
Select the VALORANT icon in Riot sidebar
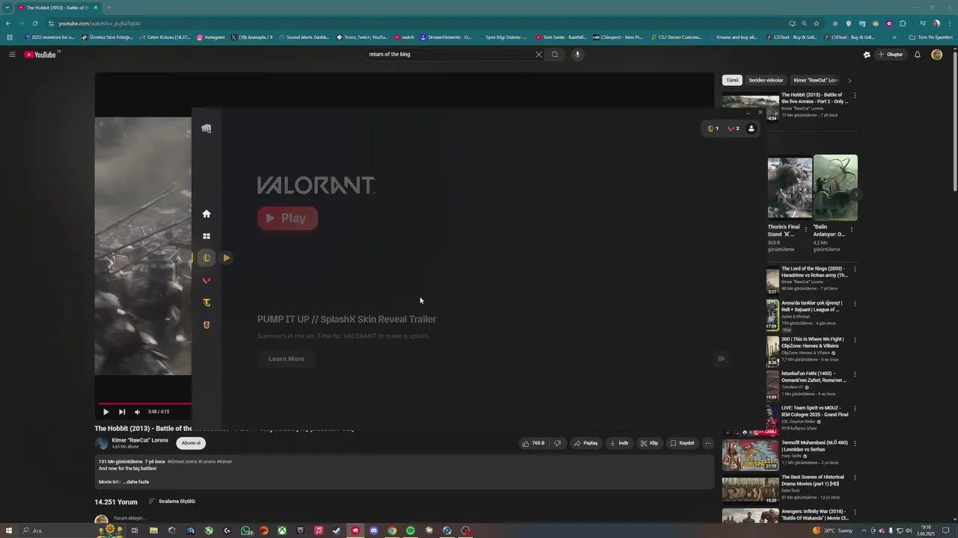point(207,280)
